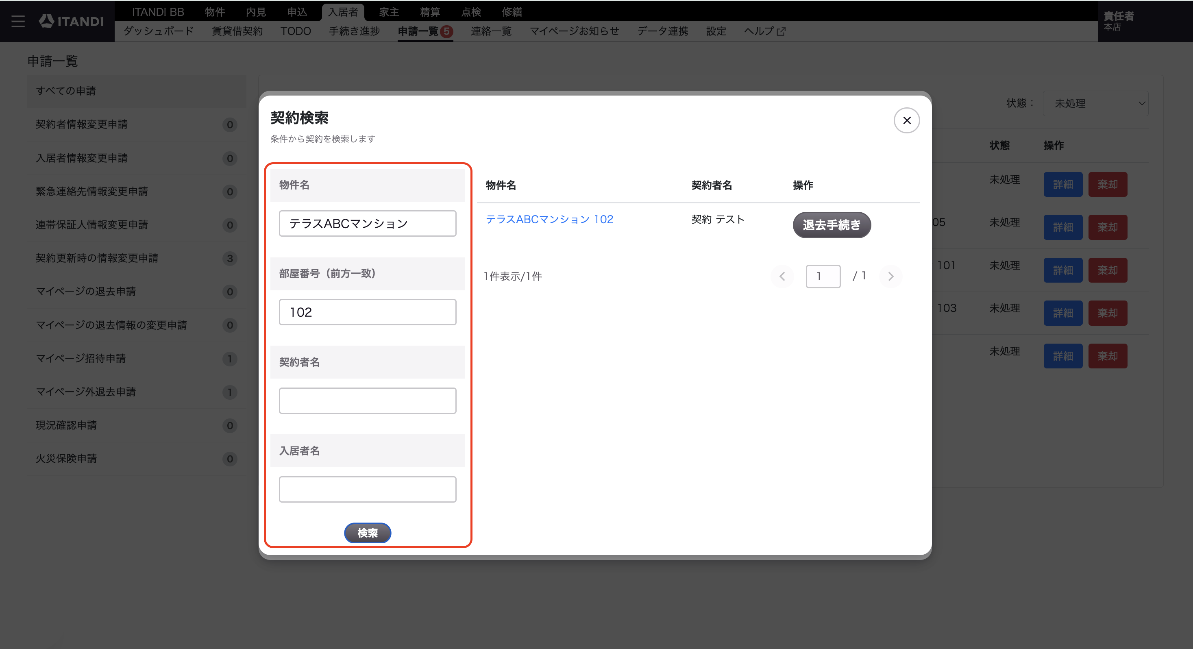Select 緊急連絡先情報変更申請 in sidebar
Viewport: 1193px width, 649px height.
(137, 191)
